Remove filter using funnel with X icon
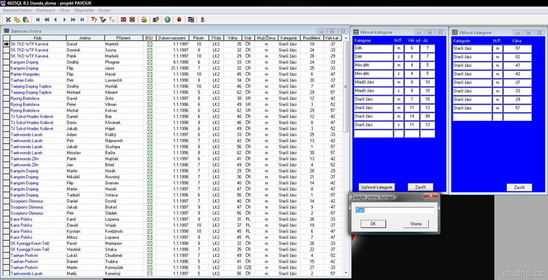 pos(112,19)
